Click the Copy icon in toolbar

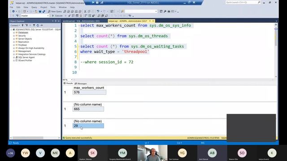[89, 11]
